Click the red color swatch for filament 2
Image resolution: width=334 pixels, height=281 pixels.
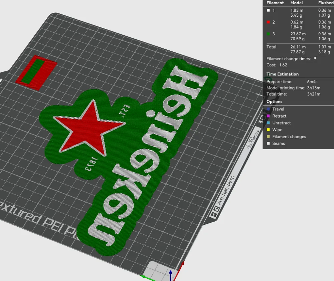268,22
